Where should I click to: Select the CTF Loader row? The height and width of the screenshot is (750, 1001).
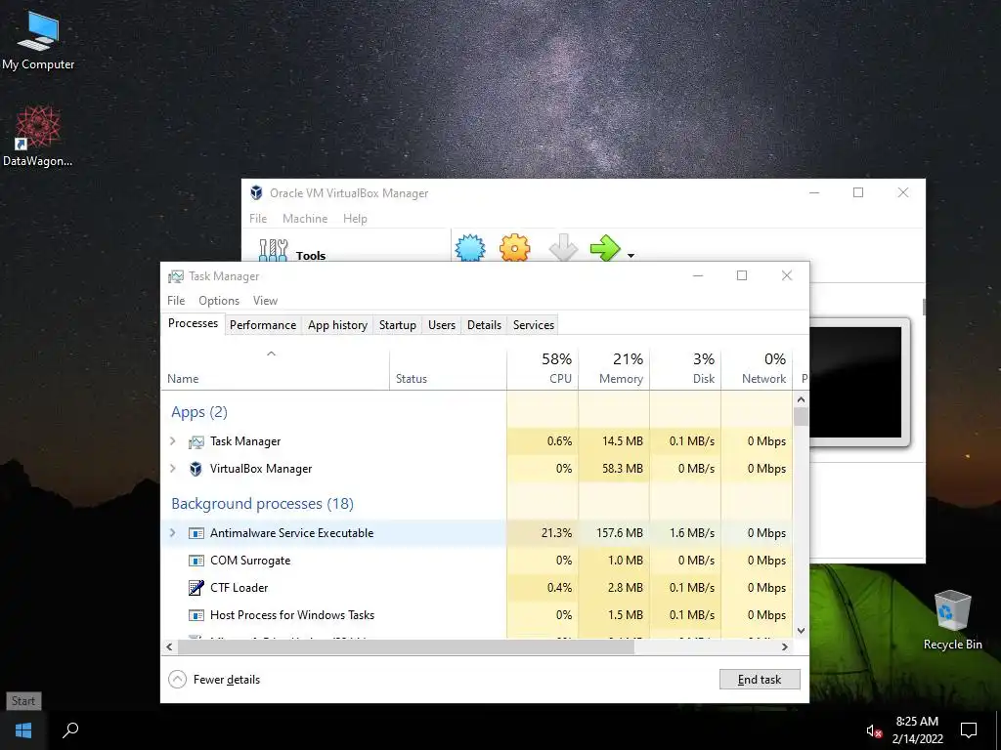pyautogui.click(x=477, y=587)
